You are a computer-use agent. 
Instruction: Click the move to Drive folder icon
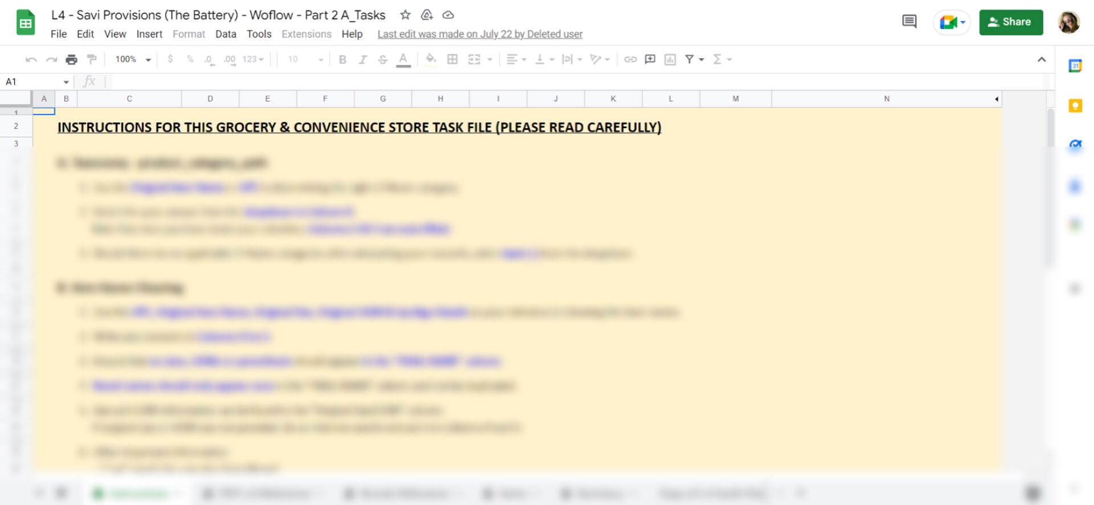point(427,15)
